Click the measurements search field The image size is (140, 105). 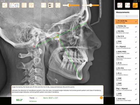[x=127, y=16]
